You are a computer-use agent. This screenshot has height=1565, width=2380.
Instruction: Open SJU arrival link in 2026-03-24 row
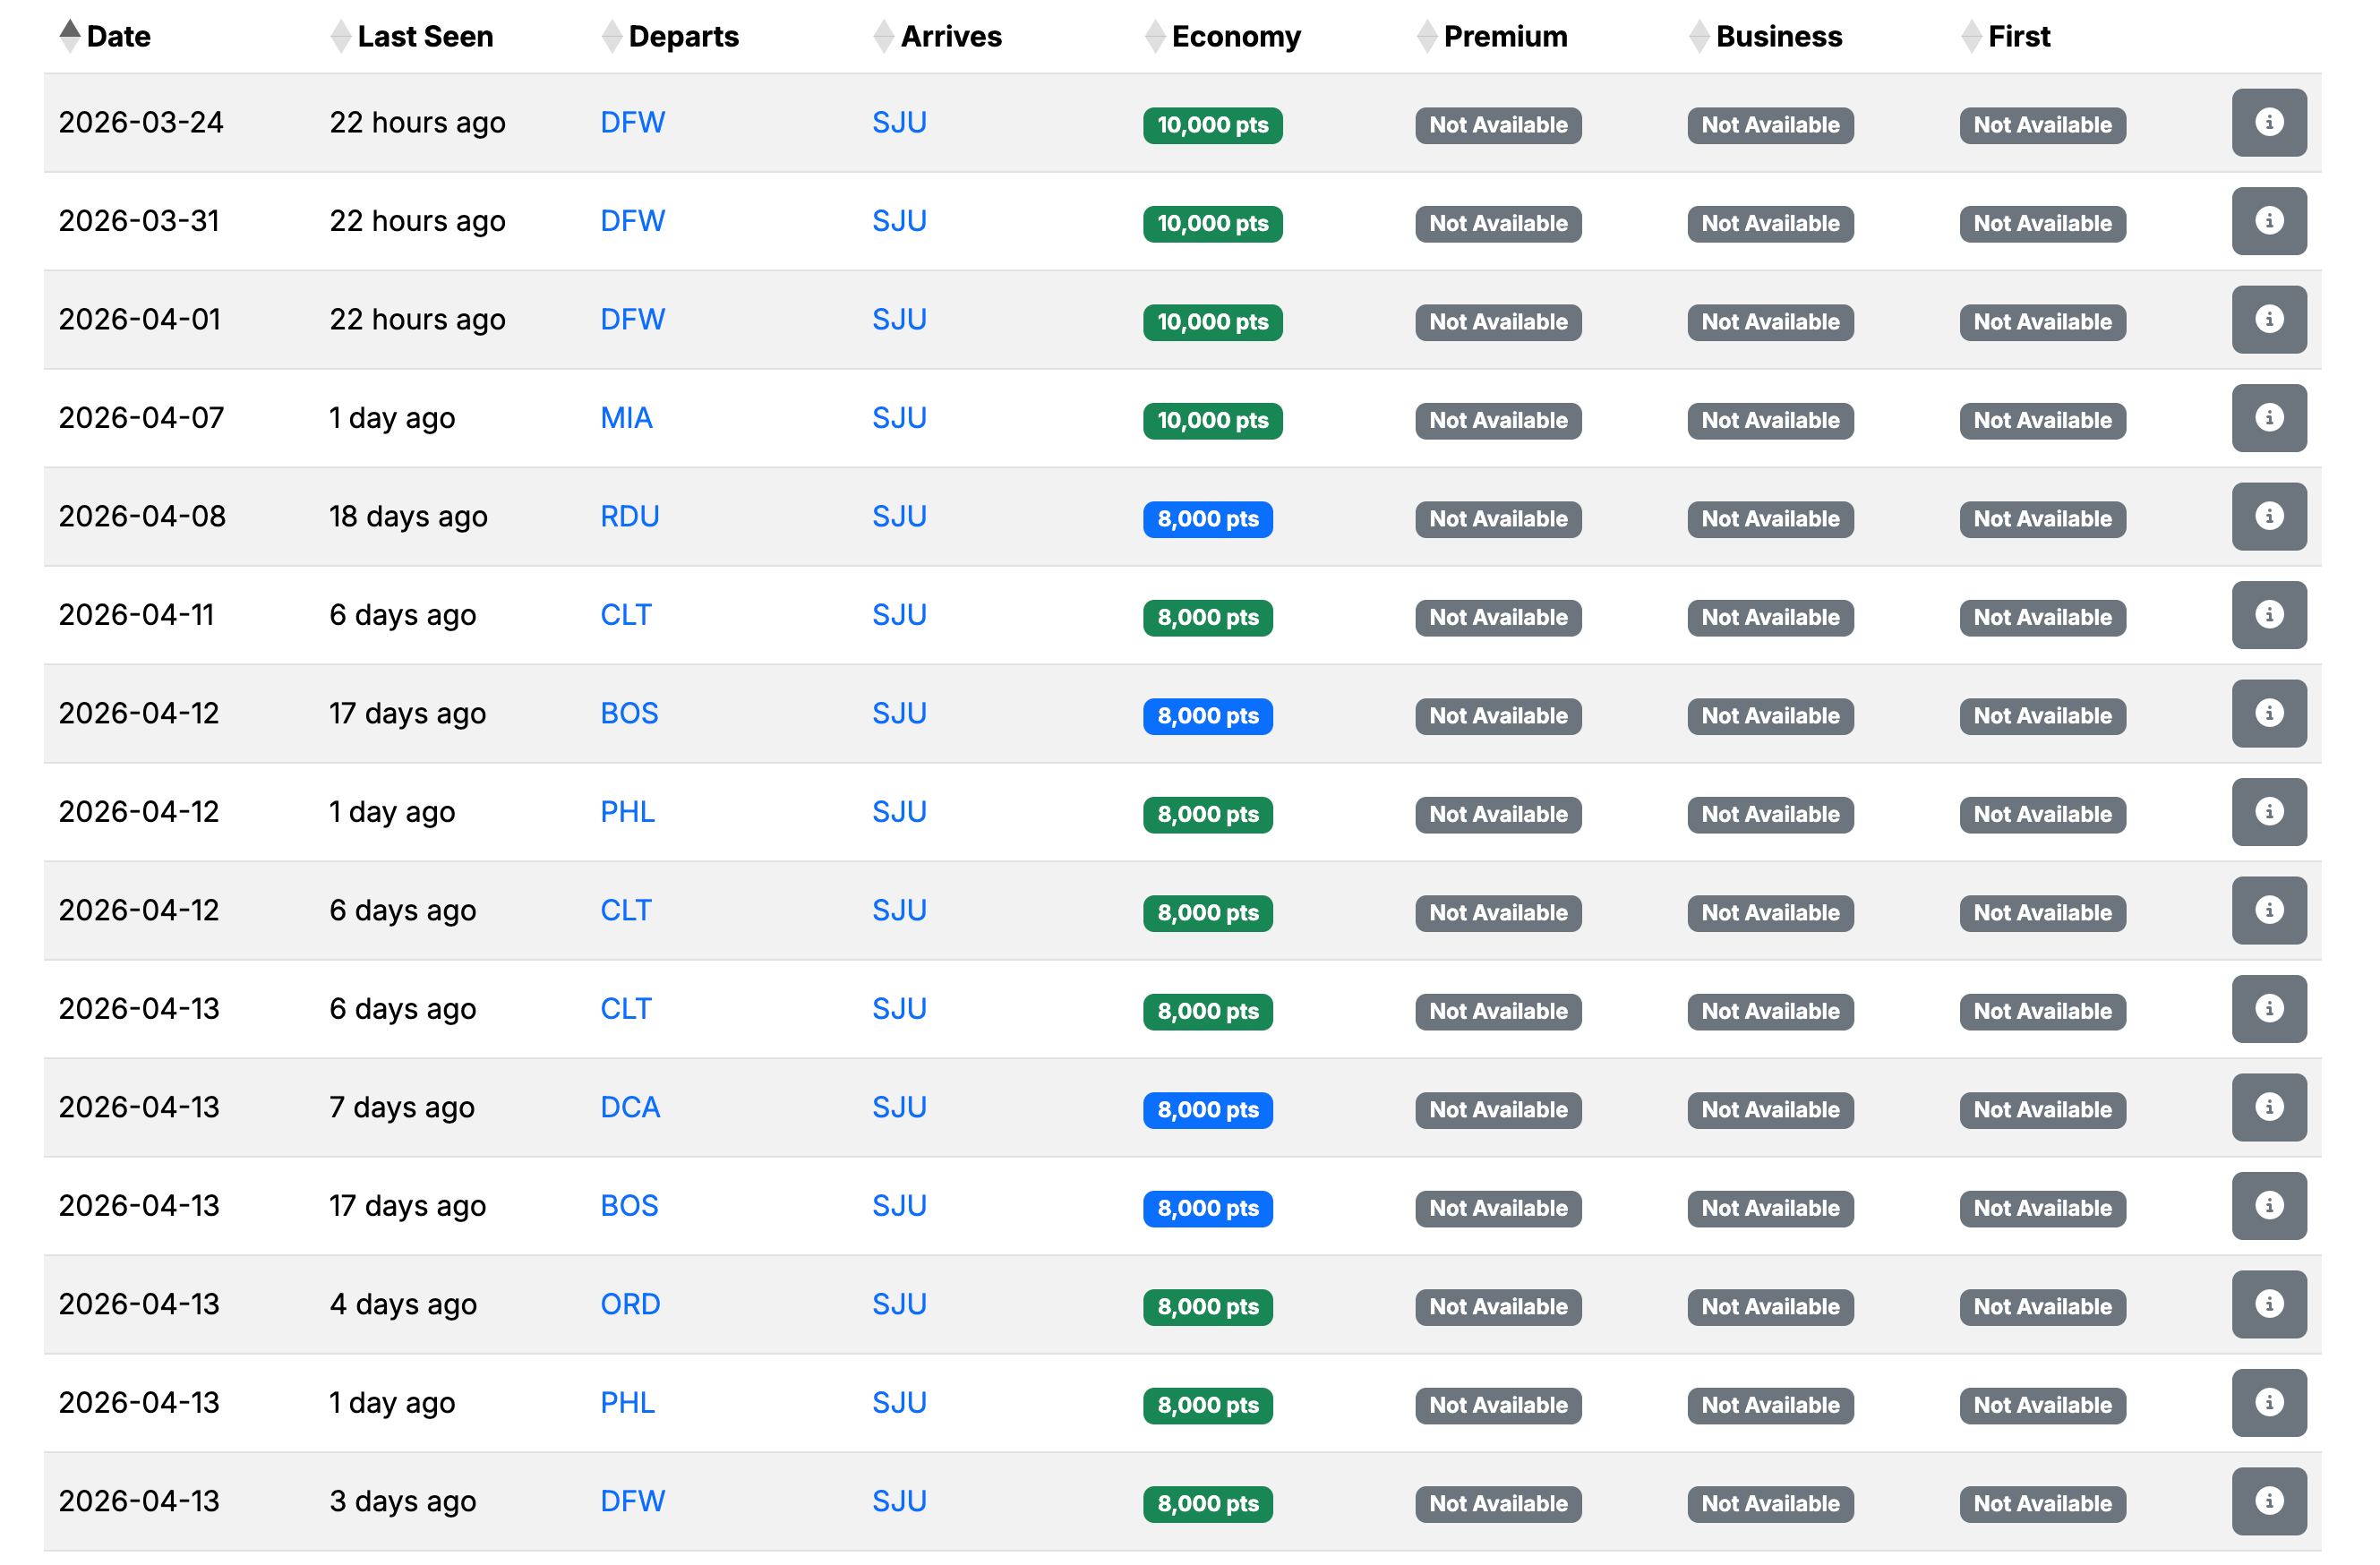[x=898, y=123]
